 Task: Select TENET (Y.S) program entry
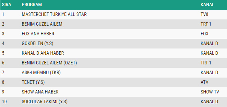click(33, 82)
